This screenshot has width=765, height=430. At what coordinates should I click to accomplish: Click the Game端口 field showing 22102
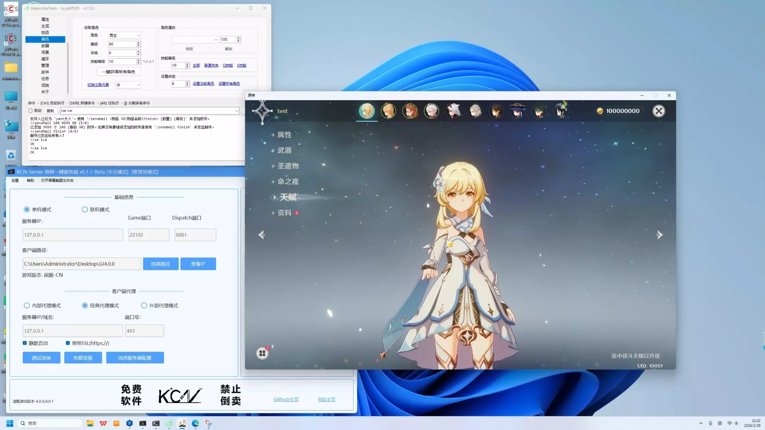tap(148, 235)
